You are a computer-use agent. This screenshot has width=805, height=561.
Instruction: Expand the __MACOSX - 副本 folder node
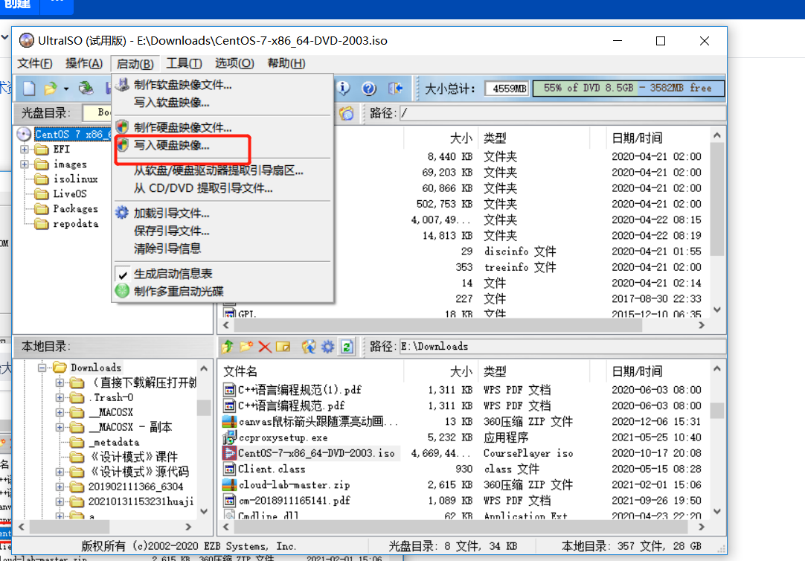[x=60, y=428]
